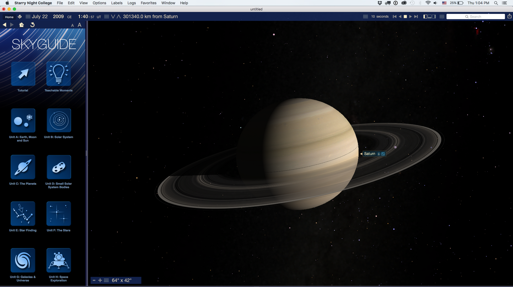
Task: Open the Favorites menu
Action: point(148,3)
